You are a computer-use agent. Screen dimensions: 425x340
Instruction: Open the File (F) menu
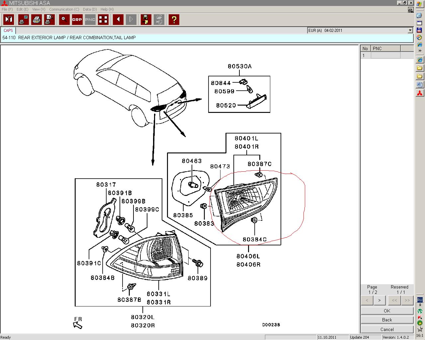click(7, 9)
